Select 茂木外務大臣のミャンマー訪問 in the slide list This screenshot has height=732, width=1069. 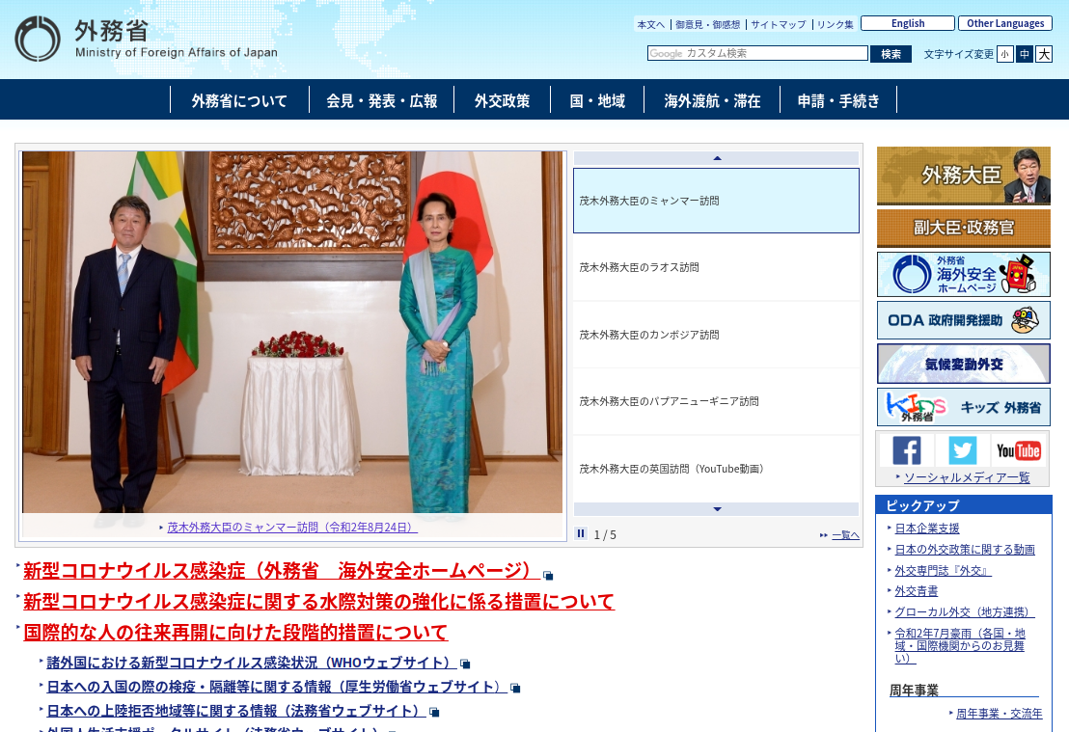click(x=716, y=201)
